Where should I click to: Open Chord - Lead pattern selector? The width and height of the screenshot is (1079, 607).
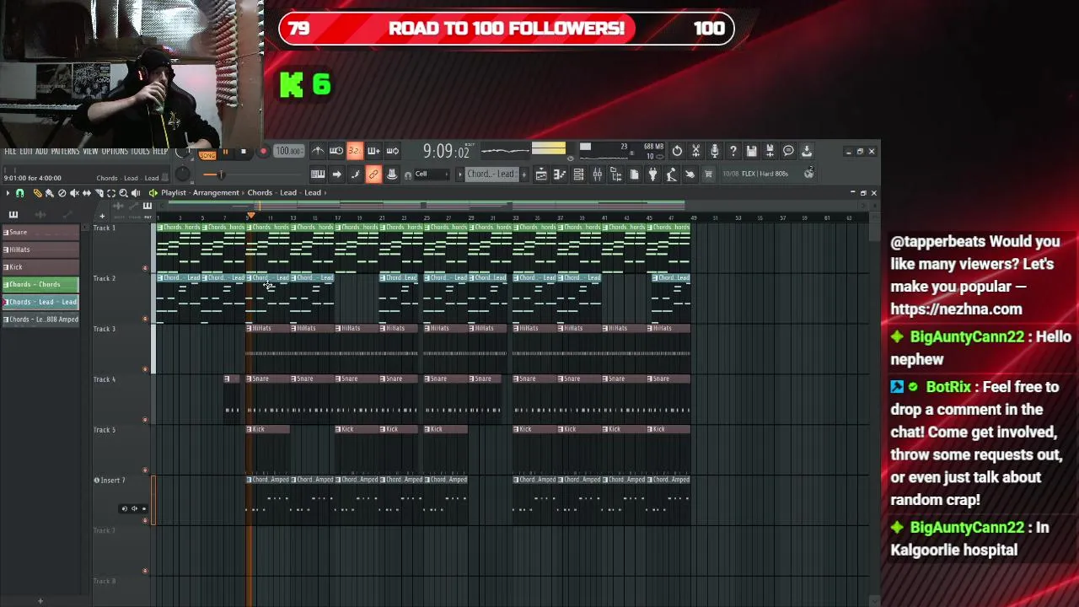[x=491, y=175]
